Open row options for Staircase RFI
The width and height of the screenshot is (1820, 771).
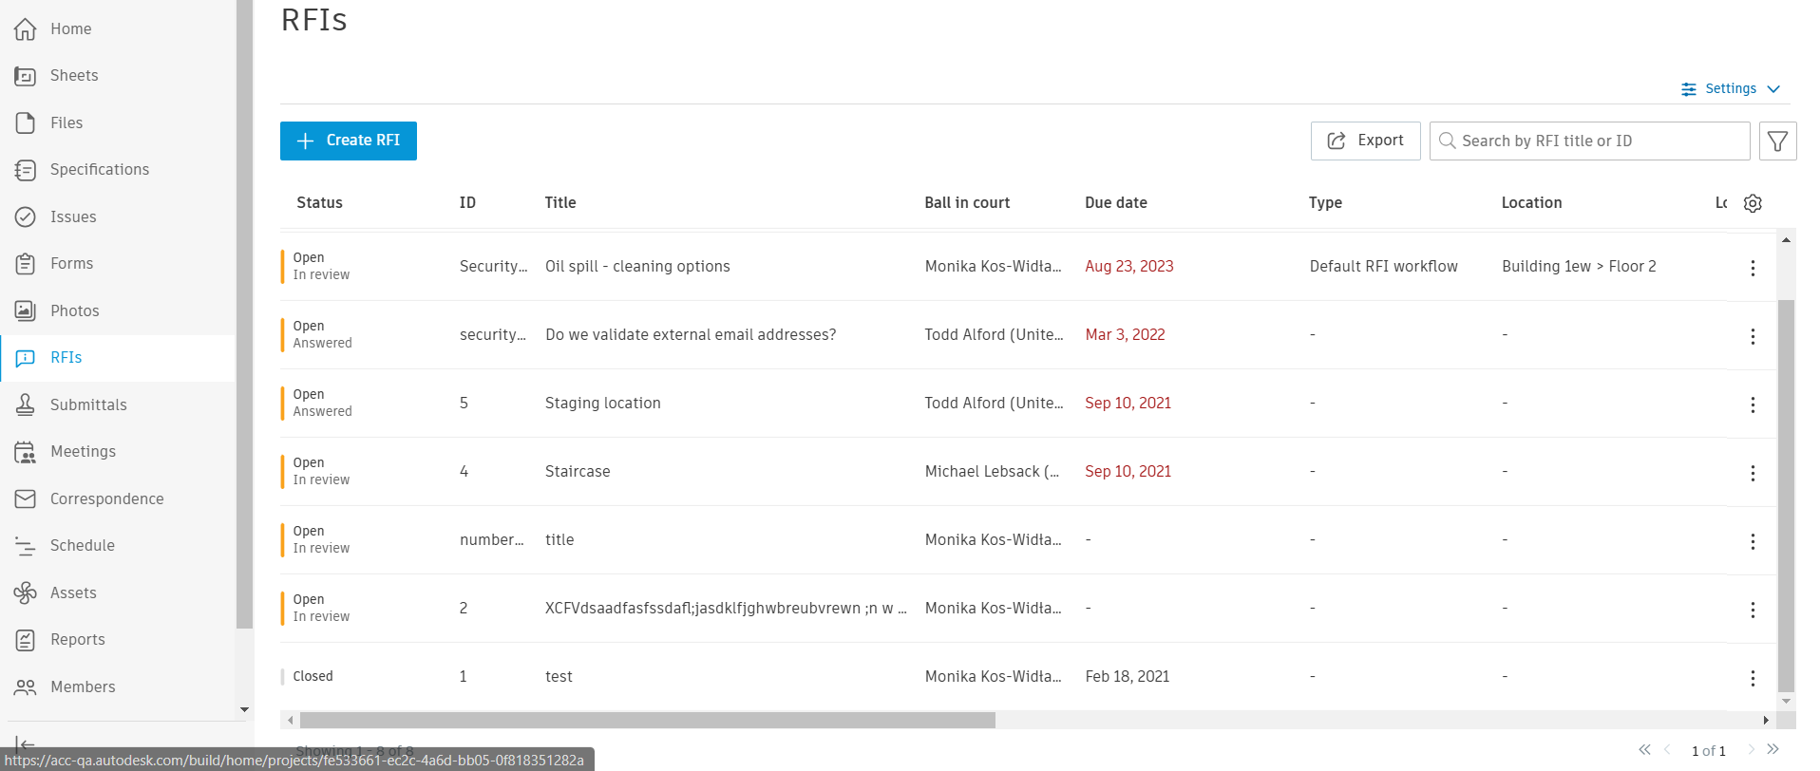pos(1753,473)
